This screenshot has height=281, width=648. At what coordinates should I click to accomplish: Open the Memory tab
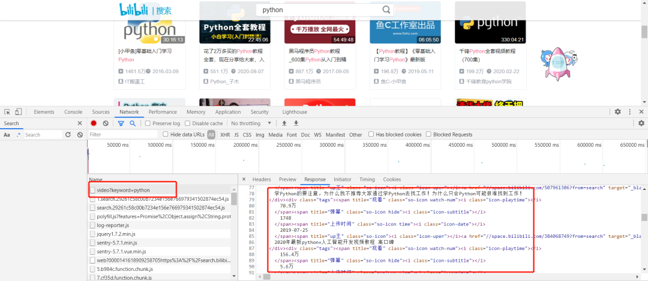tap(196, 112)
